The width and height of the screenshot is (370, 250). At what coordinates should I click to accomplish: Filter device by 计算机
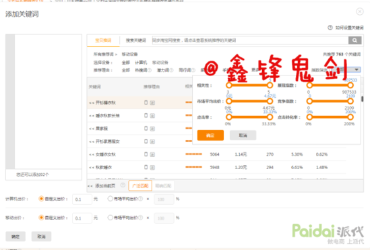pos(141,63)
